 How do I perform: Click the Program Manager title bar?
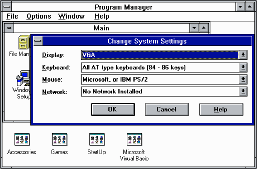(x=124, y=7)
